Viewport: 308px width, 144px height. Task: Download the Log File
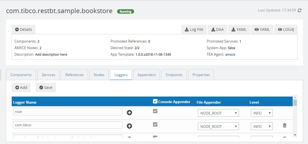pyautogui.click(x=194, y=29)
